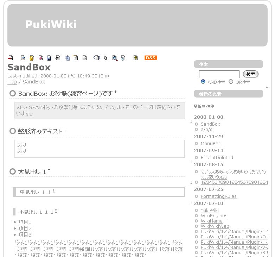Open the MenuBar link in recent updates
The image size is (275, 257).
tap(210, 144)
